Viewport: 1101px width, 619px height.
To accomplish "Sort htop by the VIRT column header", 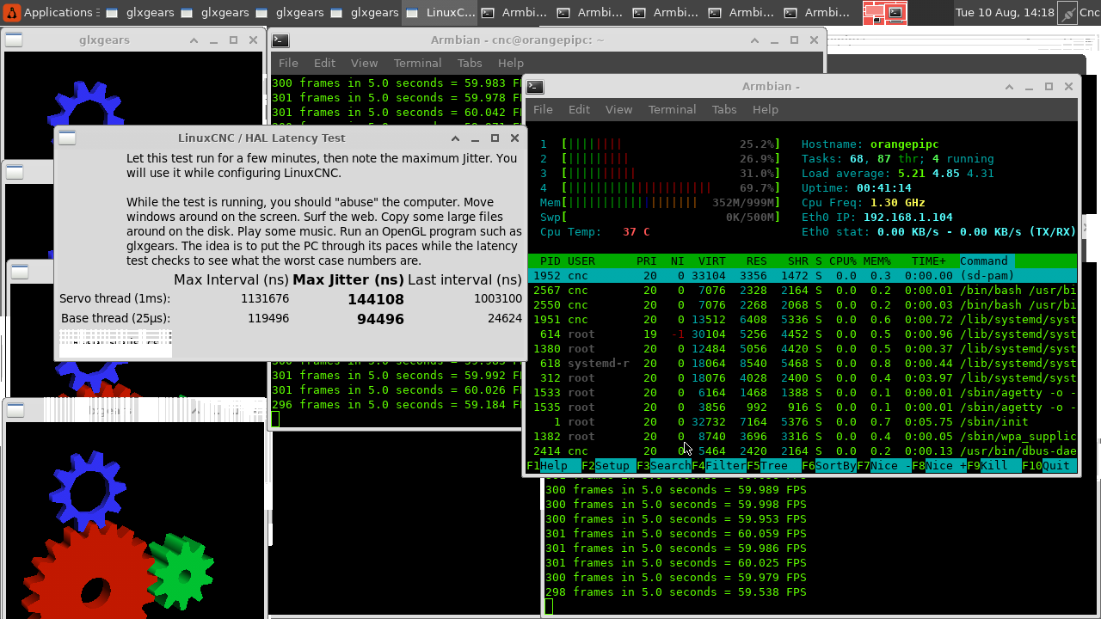I will point(712,260).
